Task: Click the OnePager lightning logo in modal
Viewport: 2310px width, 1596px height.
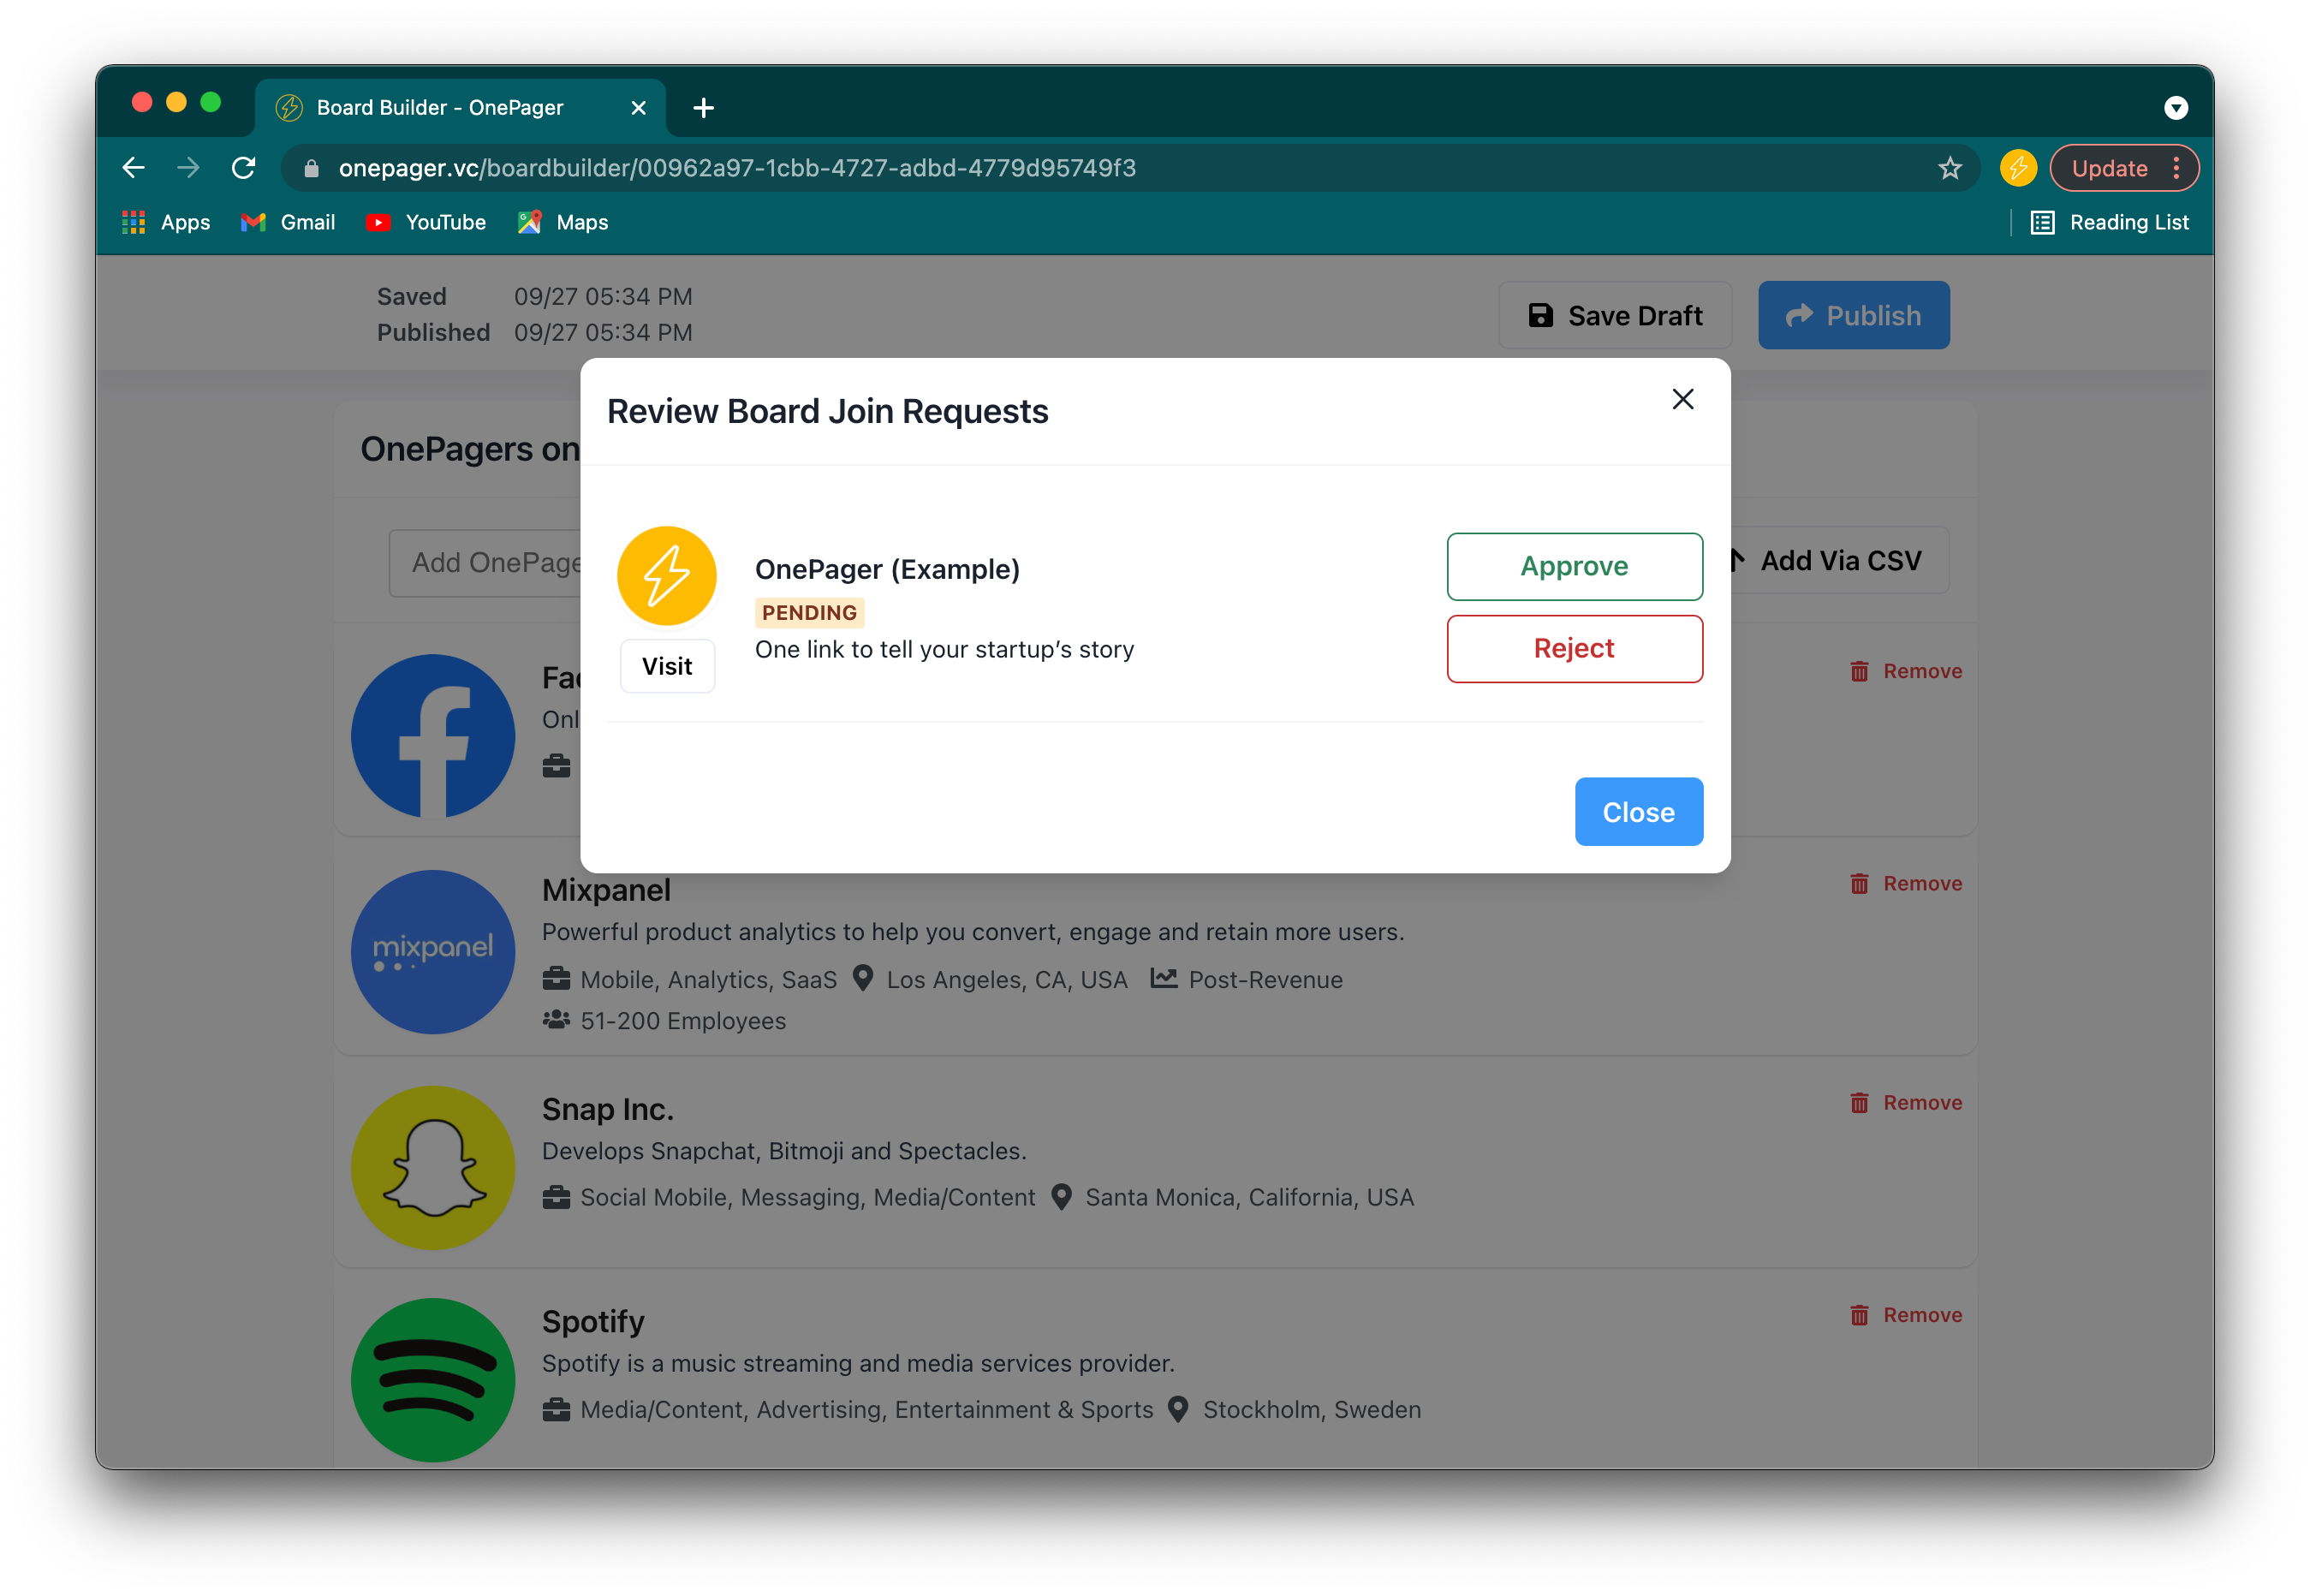Action: click(667, 576)
